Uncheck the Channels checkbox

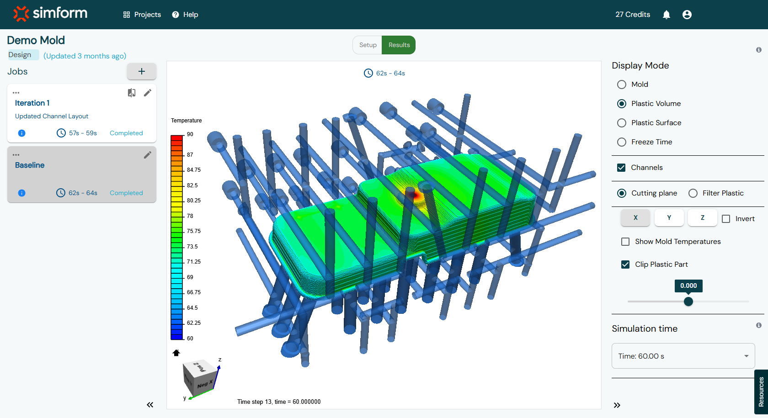click(x=621, y=168)
